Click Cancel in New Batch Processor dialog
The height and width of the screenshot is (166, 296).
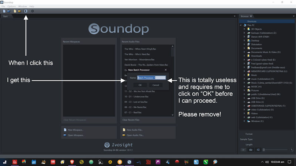156,85
